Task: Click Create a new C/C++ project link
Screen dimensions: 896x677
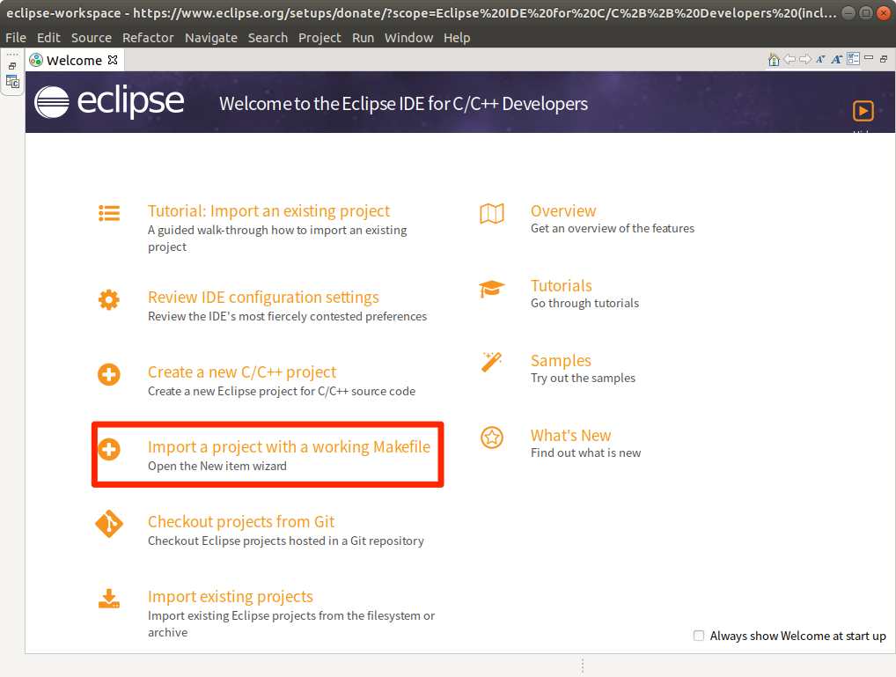Action: 242,372
